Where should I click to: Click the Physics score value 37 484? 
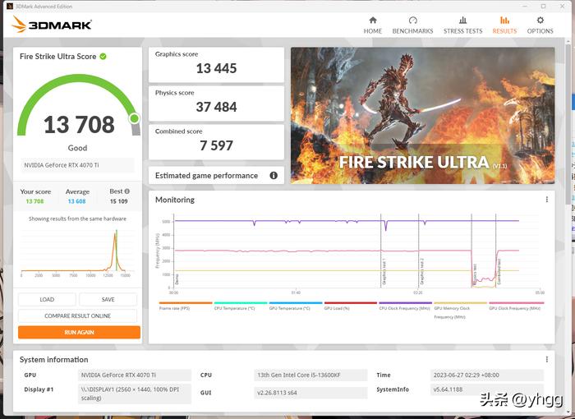click(x=216, y=107)
